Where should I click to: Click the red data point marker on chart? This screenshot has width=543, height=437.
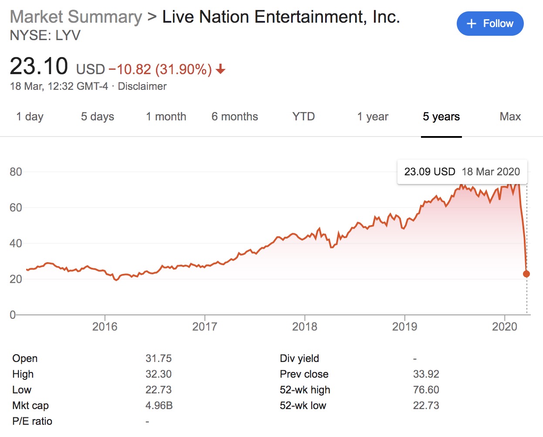click(x=526, y=274)
